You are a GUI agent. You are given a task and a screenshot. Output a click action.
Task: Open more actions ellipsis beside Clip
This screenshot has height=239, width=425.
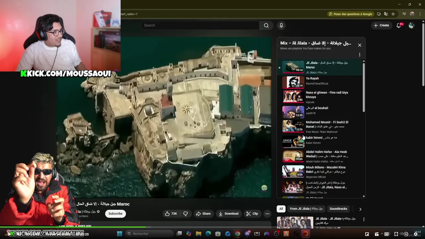click(x=267, y=214)
